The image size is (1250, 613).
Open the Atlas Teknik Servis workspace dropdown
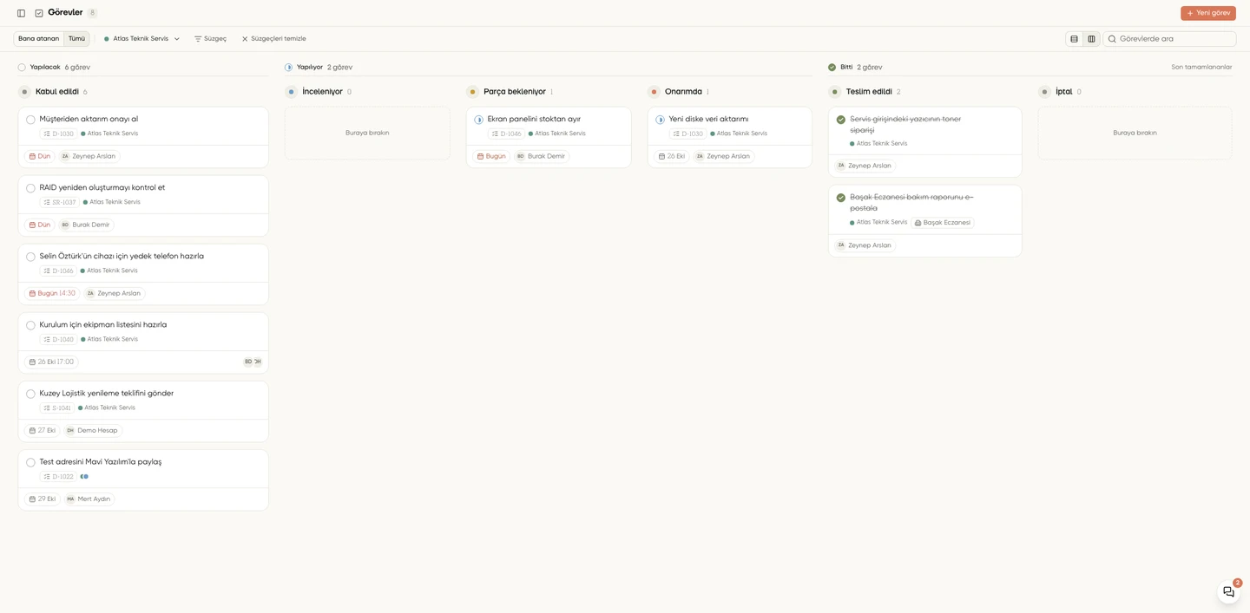pyautogui.click(x=141, y=39)
